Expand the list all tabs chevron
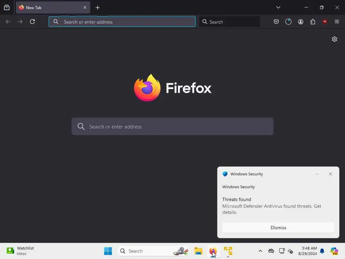Image resolution: width=345 pixels, height=259 pixels. (278, 7)
